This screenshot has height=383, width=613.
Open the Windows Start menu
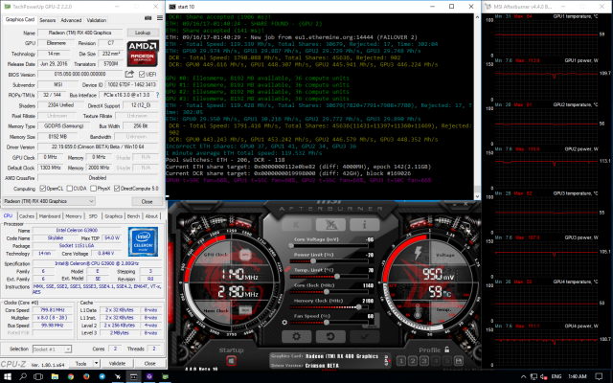click(8, 376)
